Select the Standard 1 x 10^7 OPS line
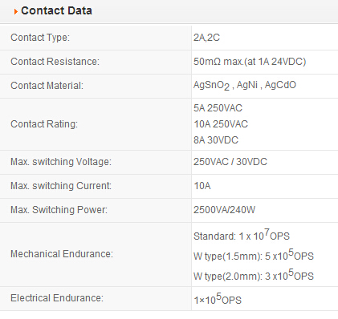Image resolution: width=338 pixels, height=319 pixels. click(x=242, y=235)
